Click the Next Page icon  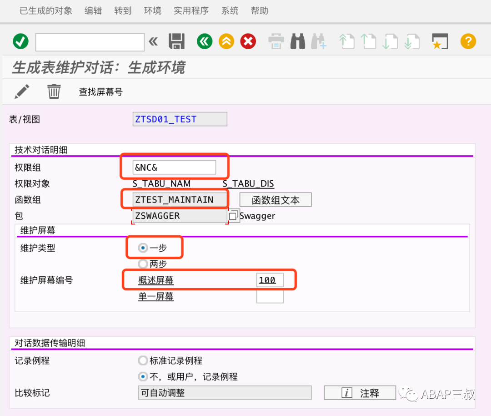coord(390,41)
